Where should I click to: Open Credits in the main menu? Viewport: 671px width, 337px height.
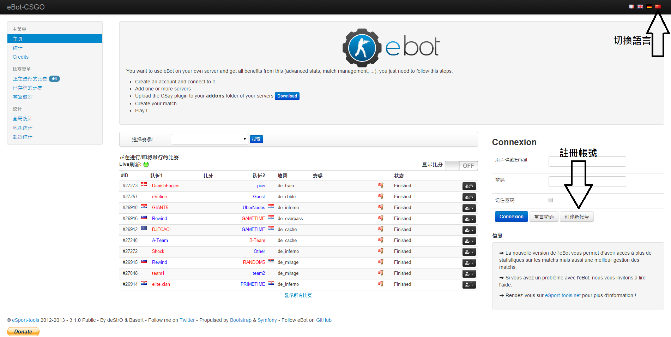click(x=20, y=57)
